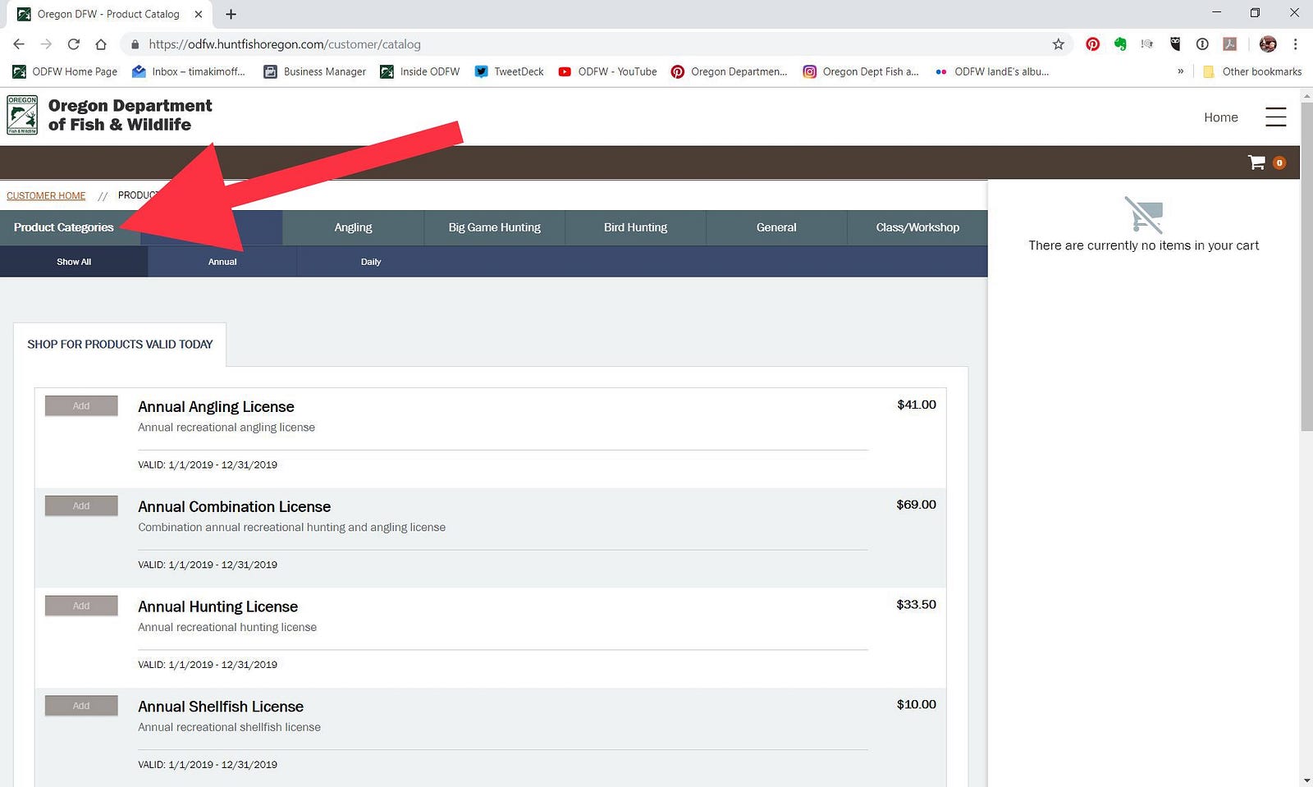Open Inside ODFW bookmark
The width and height of the screenshot is (1313, 787).
pyautogui.click(x=420, y=71)
